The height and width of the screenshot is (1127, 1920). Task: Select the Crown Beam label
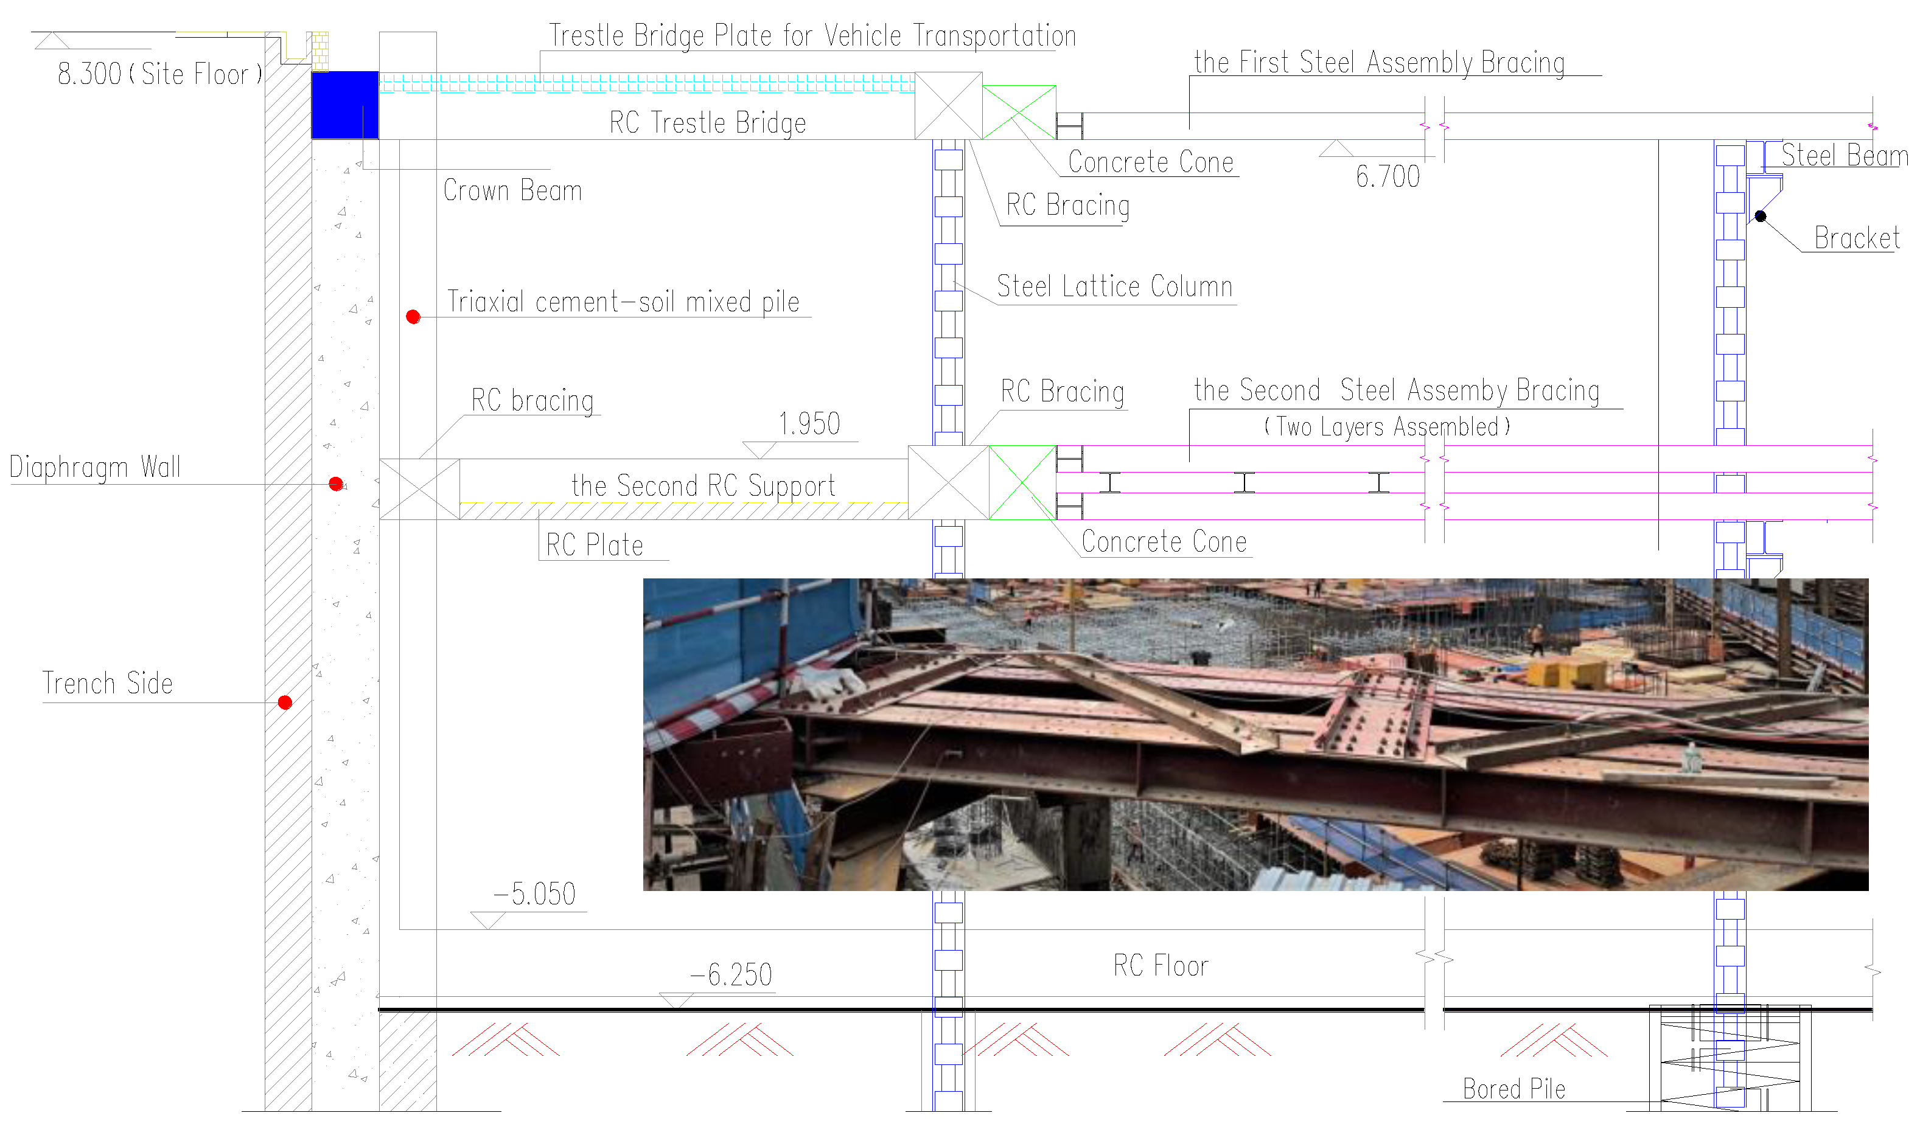(512, 190)
